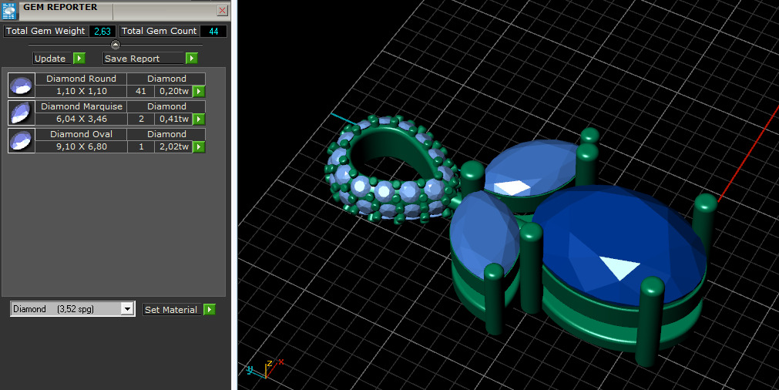Screen dimensions: 779x390
Task: Select the Diamond Oval gem thumbnail
Action: coord(22,140)
